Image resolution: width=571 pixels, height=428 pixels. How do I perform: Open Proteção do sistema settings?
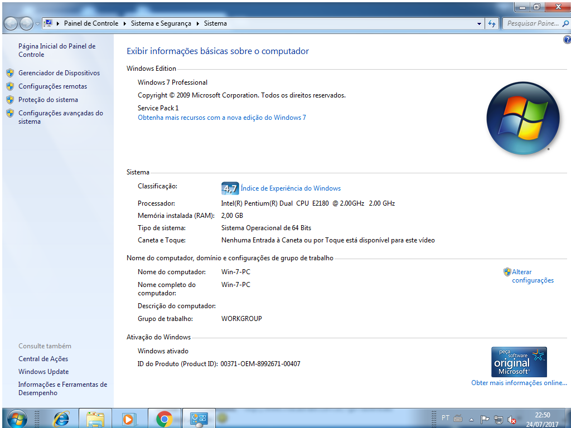(x=48, y=100)
